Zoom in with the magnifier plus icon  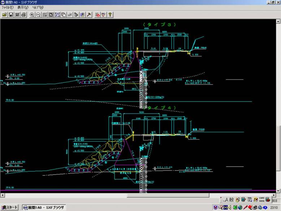[32, 15]
